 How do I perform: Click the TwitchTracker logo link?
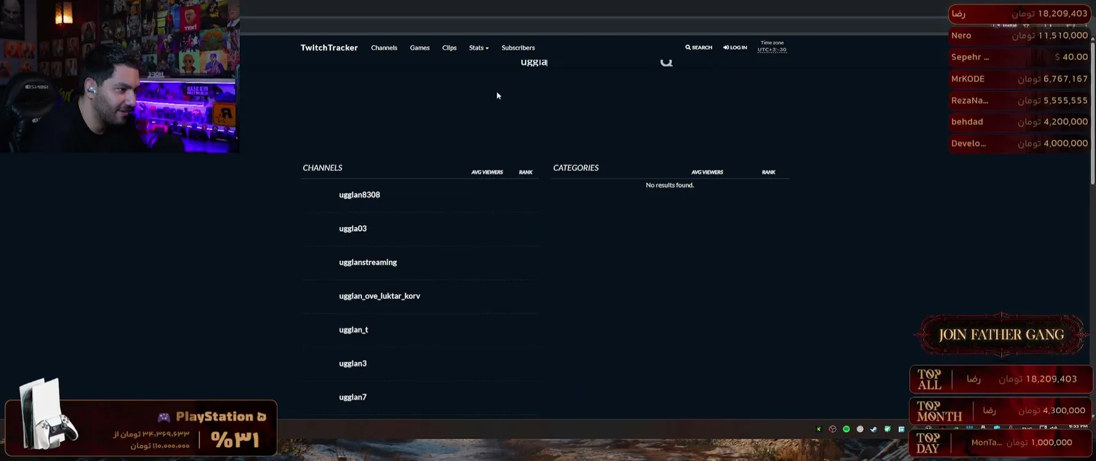329,48
